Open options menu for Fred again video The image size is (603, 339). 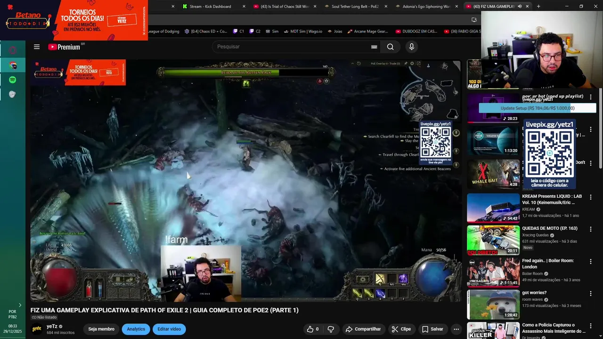(x=590, y=261)
